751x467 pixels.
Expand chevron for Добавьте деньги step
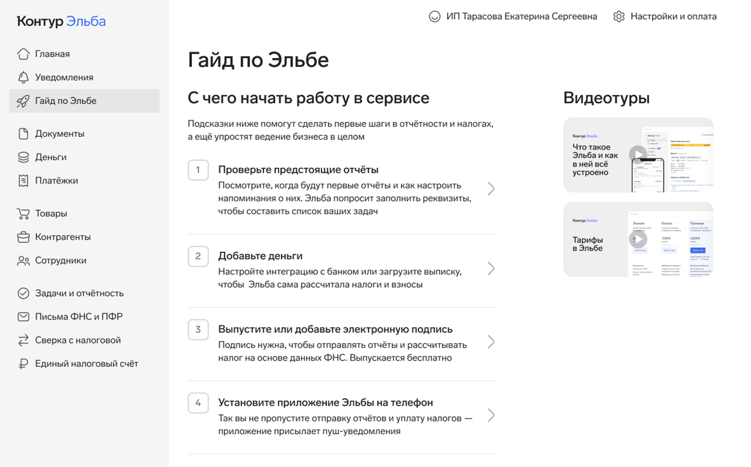point(491,268)
